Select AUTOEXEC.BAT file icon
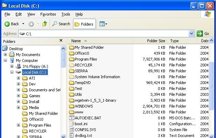The height and width of the screenshot is (138, 216). (x=72, y=118)
